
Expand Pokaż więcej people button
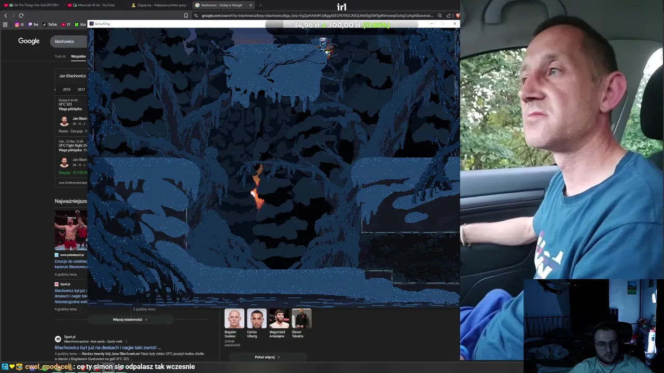point(267,357)
